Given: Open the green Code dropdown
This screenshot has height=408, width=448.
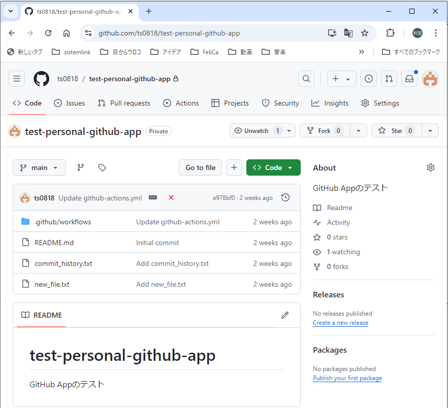Looking at the screenshot, I should tap(273, 167).
